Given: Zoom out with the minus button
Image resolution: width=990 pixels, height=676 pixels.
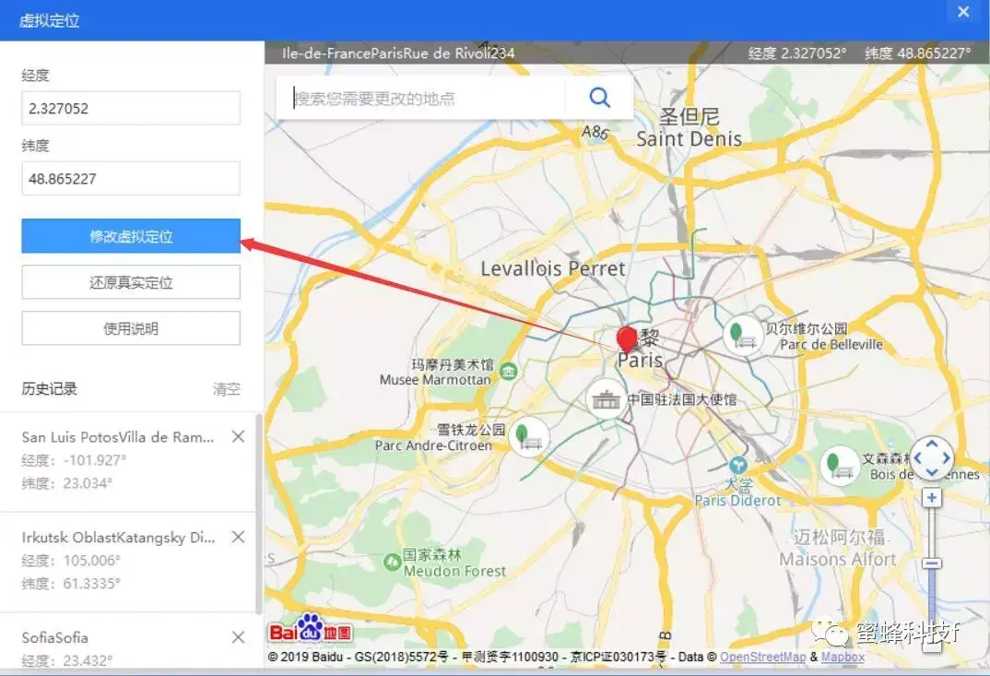Looking at the screenshot, I should 932,563.
